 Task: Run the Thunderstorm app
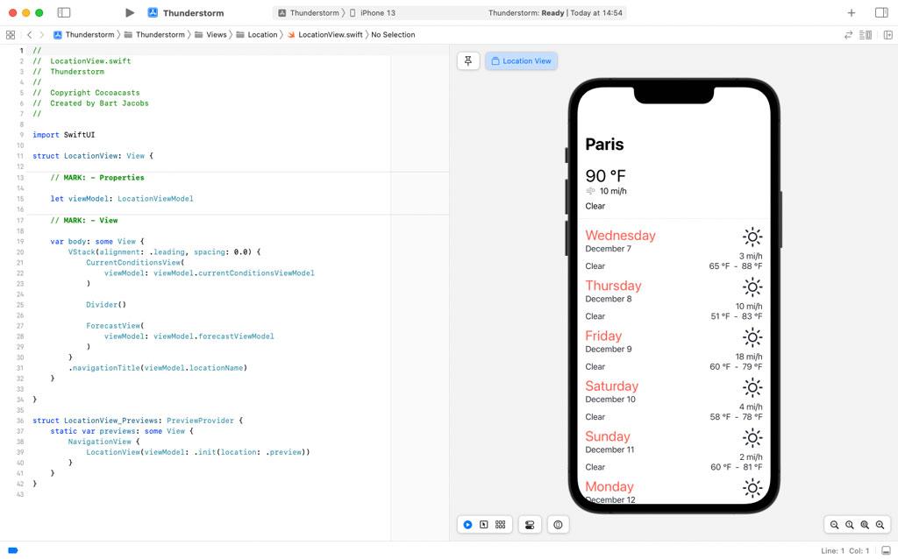(x=130, y=13)
